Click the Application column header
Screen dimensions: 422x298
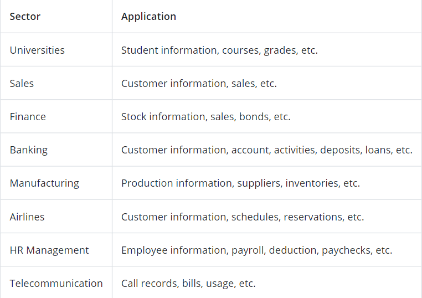point(148,17)
